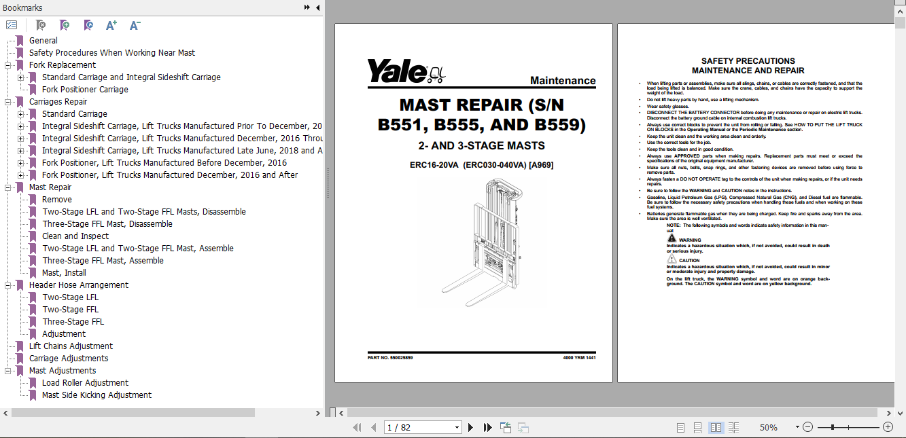This screenshot has height=438, width=906.
Task: Open Two-Stage FFL under Header Hose Arrangement
Action: [70, 310]
